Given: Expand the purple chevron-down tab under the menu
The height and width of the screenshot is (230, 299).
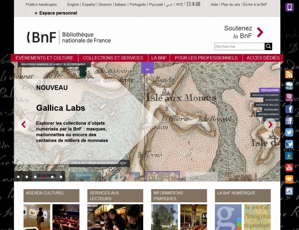Looking at the screenshot, I should pos(147,68).
